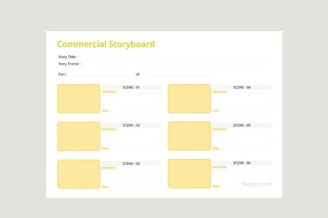The width and height of the screenshot is (328, 218).
Task: Click the Part number blank line
Action: pyautogui.click(x=101, y=75)
